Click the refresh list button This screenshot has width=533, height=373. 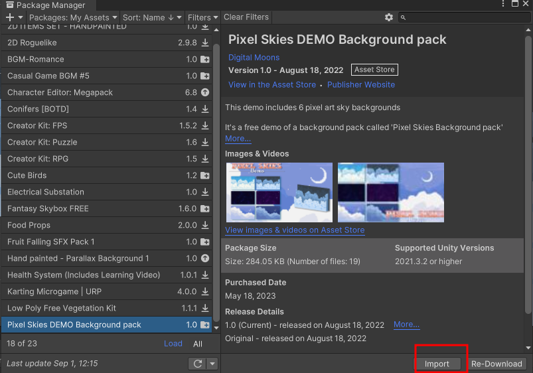198,364
